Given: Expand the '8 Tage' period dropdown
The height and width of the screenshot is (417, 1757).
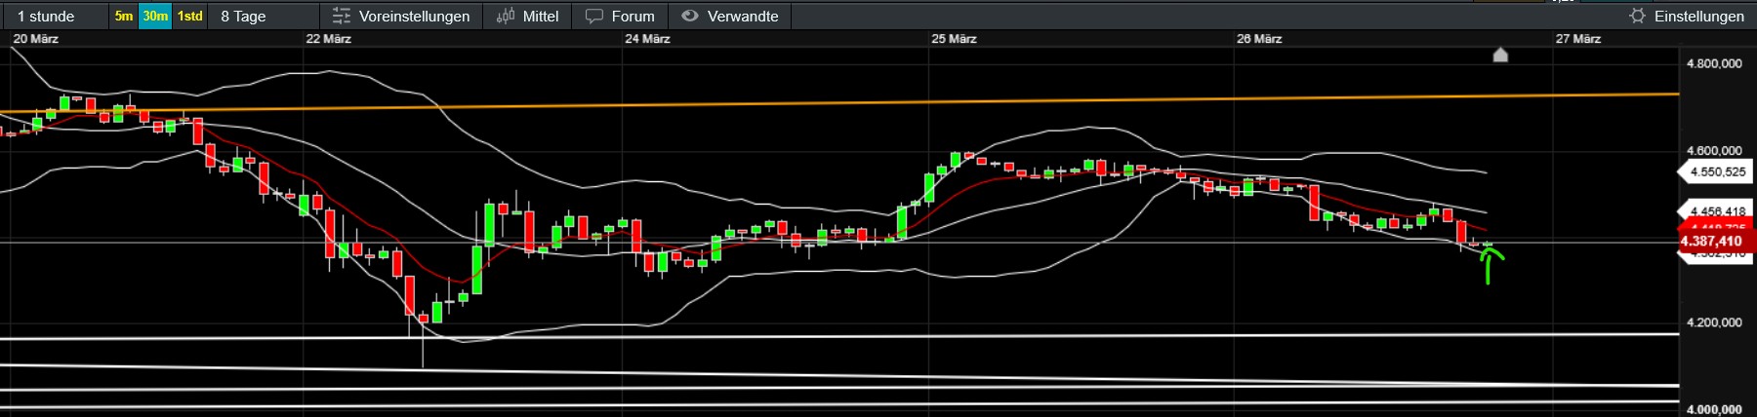Looking at the screenshot, I should point(244,16).
